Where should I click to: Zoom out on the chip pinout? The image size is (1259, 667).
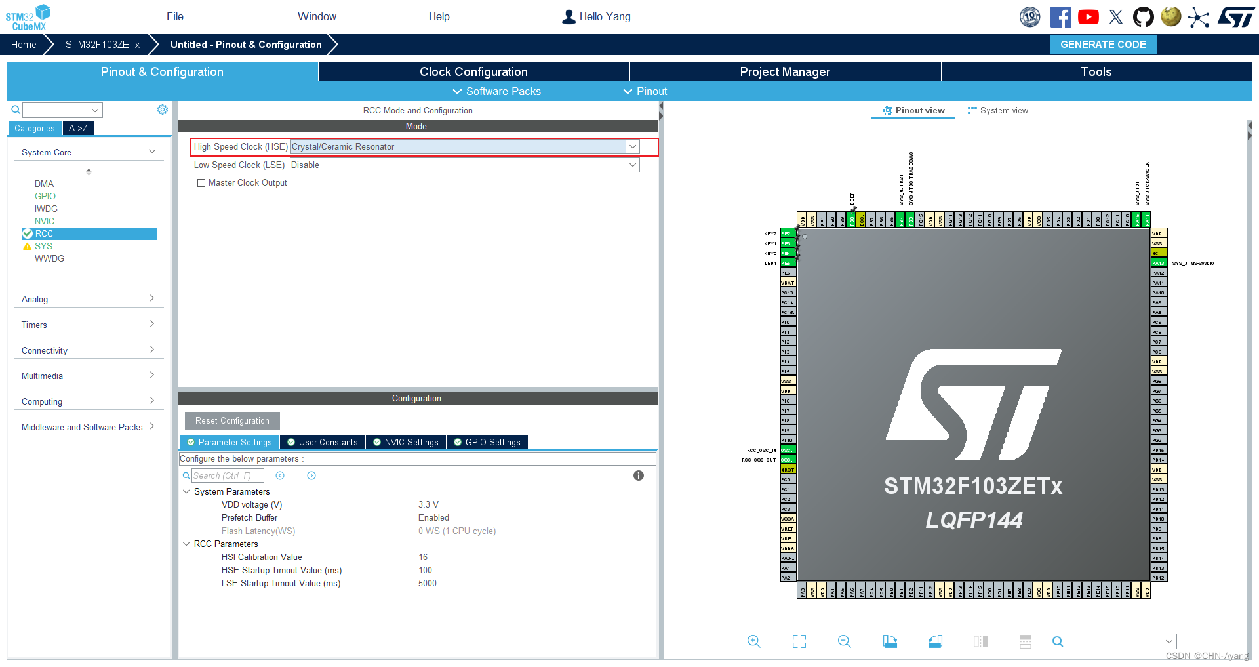tap(845, 641)
